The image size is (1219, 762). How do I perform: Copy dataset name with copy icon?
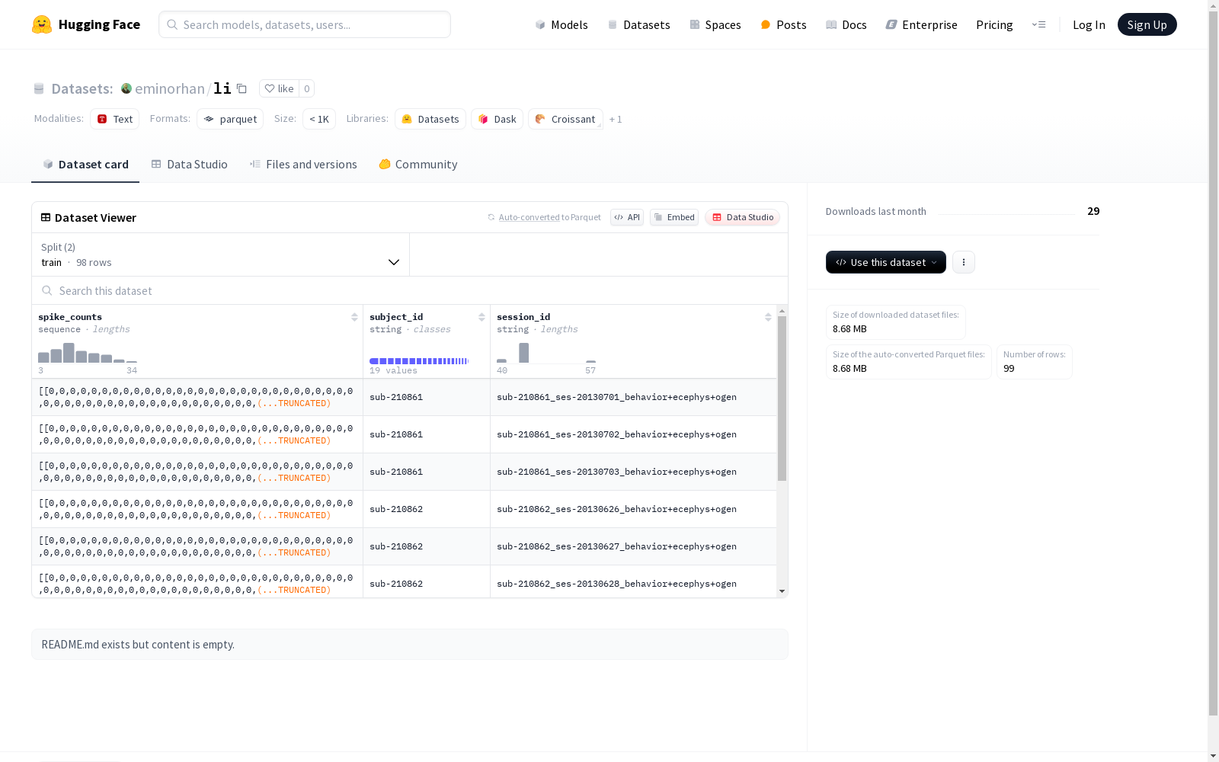tap(242, 88)
